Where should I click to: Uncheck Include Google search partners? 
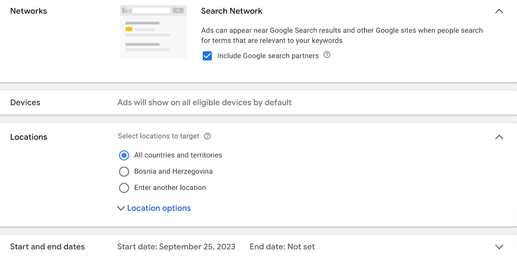(x=207, y=56)
